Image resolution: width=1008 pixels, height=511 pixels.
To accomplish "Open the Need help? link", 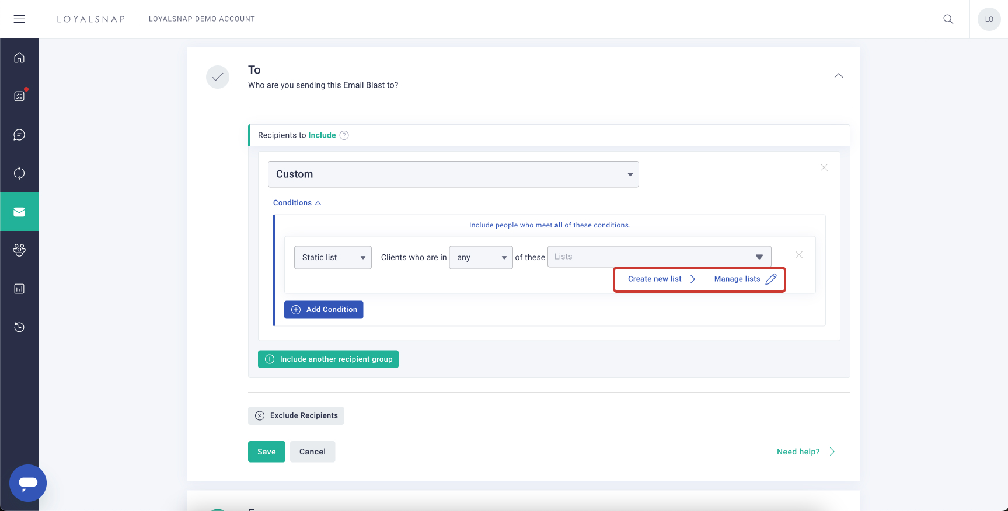I will click(x=806, y=452).
